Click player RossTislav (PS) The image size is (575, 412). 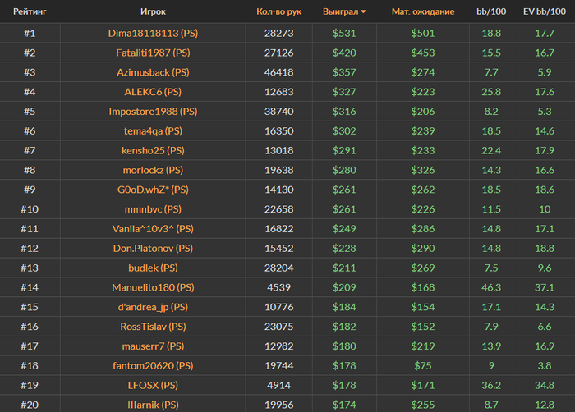152,327
